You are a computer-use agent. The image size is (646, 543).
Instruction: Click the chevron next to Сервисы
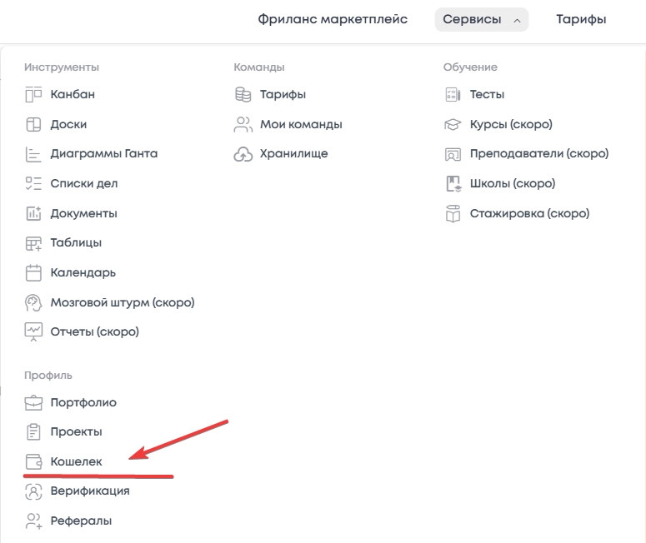pos(517,20)
